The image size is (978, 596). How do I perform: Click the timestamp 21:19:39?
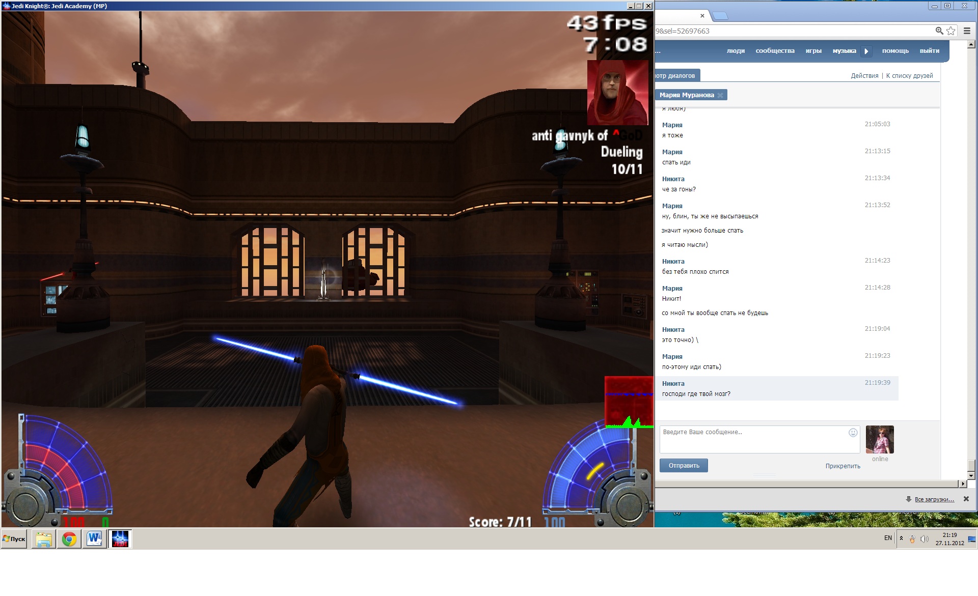pyautogui.click(x=877, y=383)
